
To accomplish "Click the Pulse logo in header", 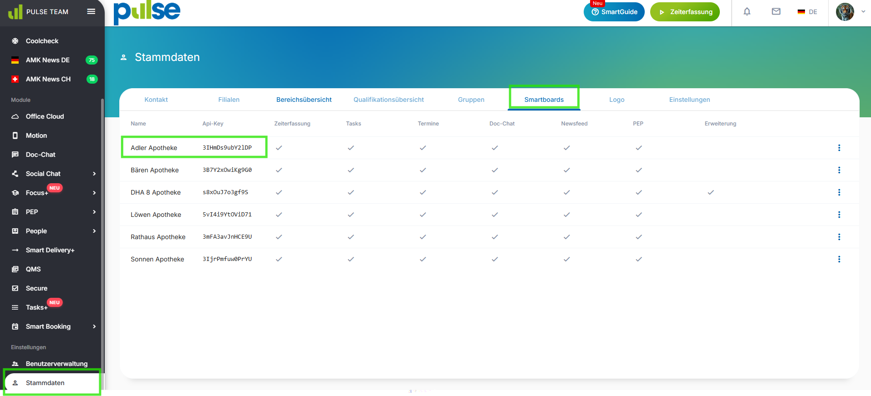I will pos(147,13).
